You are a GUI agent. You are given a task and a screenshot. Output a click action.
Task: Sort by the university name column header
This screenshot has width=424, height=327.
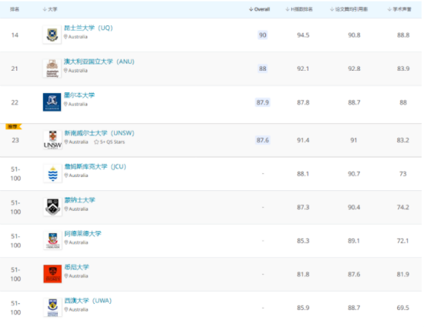[x=50, y=9]
